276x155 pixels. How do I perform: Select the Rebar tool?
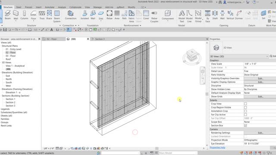[110, 15]
